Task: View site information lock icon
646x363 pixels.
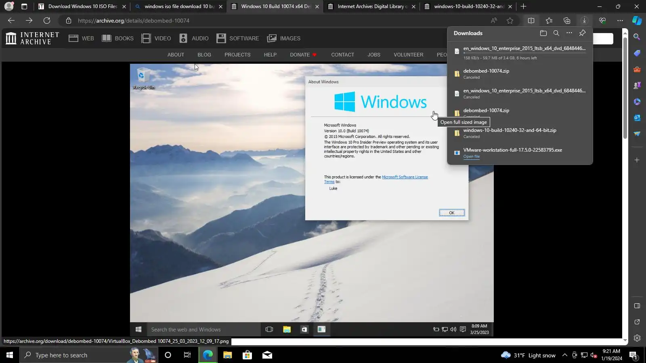Action: pyautogui.click(x=69, y=21)
